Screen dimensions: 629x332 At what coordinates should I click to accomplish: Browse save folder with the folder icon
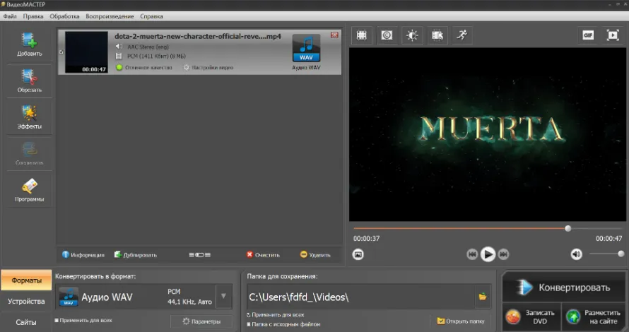pyautogui.click(x=483, y=297)
